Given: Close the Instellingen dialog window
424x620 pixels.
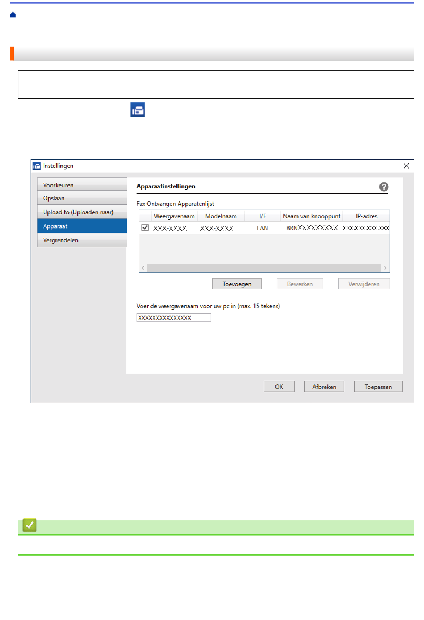Looking at the screenshot, I should 406,166.
